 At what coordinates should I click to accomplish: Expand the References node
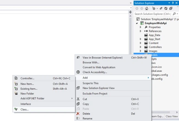point(140,31)
